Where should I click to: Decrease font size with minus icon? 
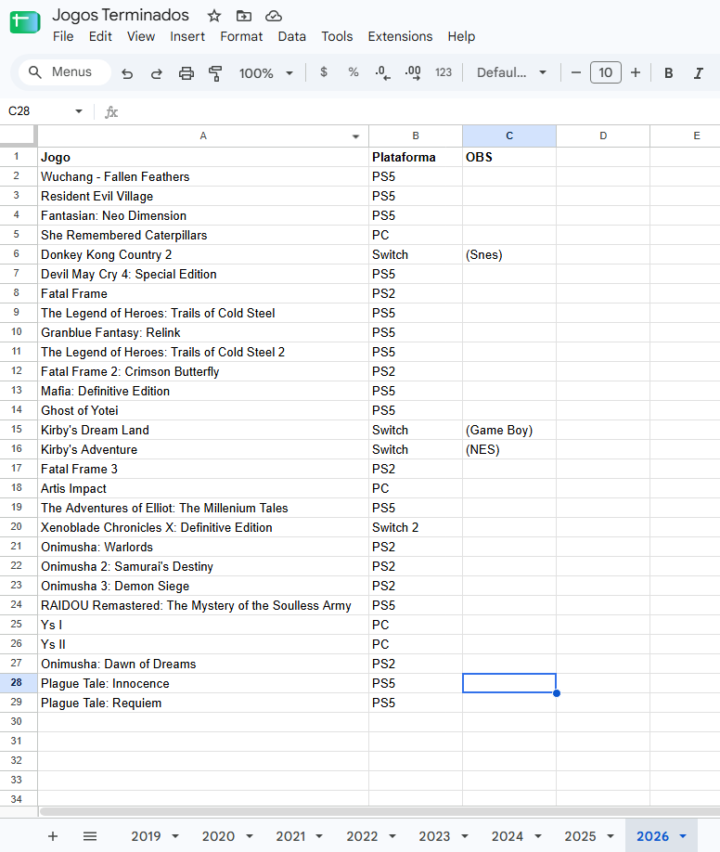coord(576,72)
